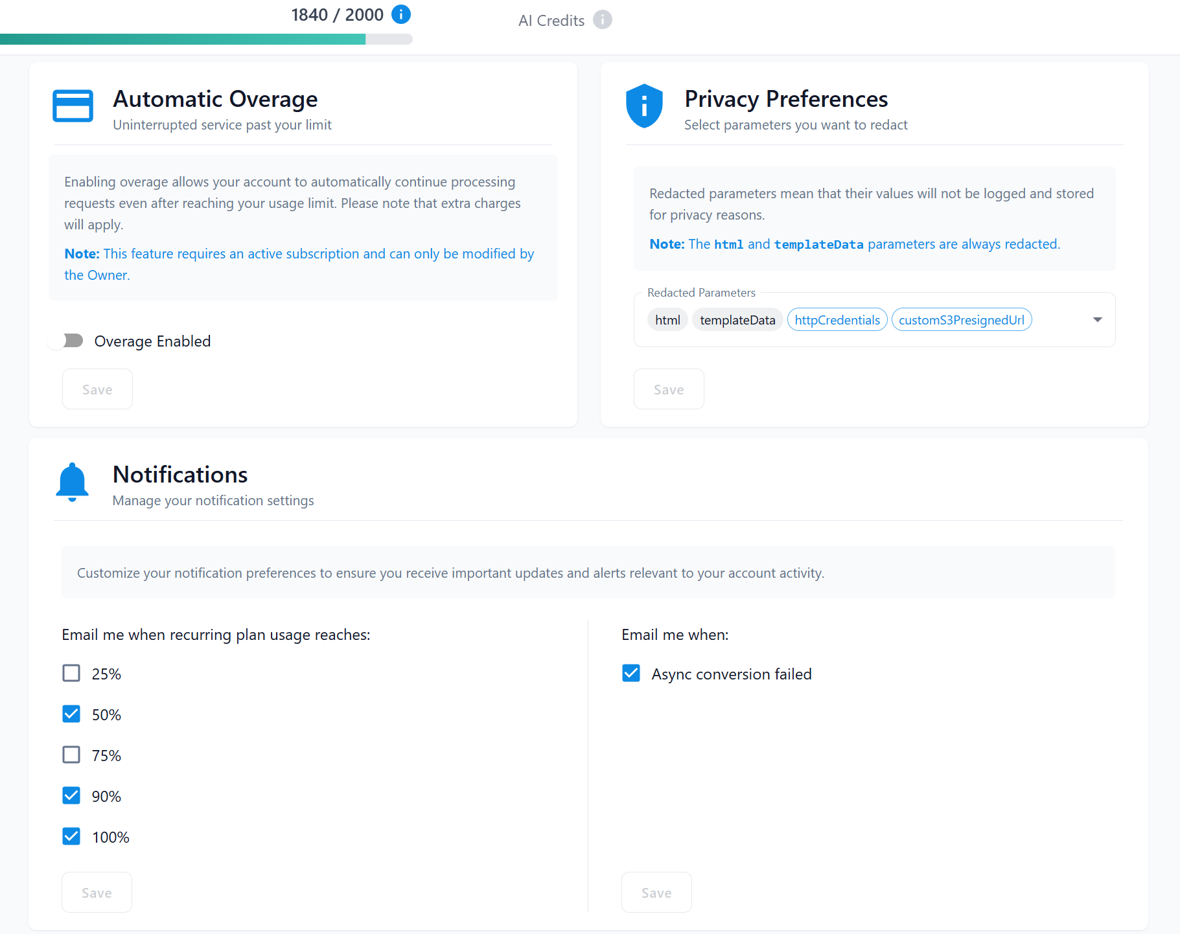Check the 75% usage checkbox

click(71, 755)
